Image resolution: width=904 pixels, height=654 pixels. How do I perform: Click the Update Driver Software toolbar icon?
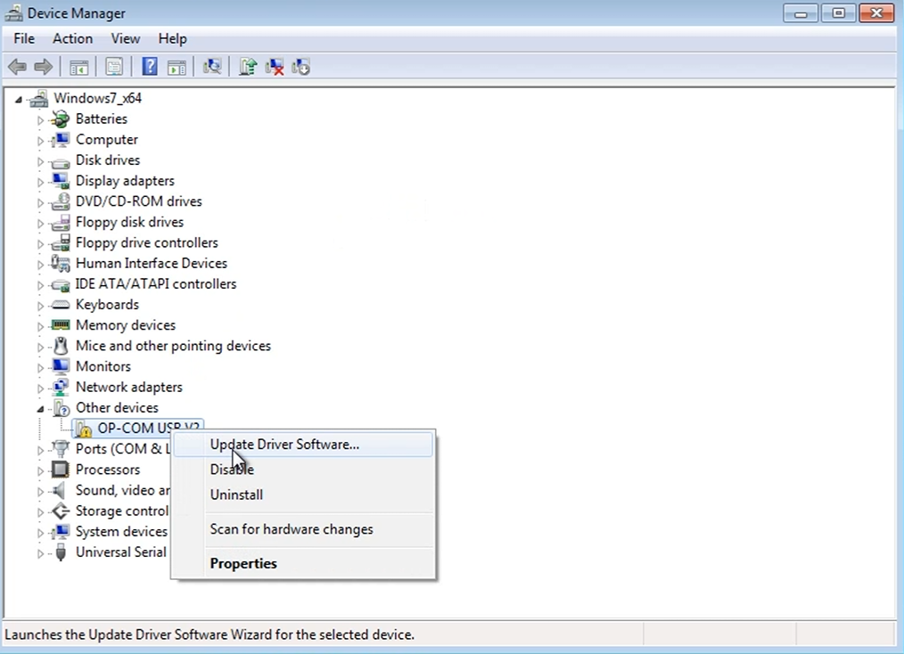(247, 67)
